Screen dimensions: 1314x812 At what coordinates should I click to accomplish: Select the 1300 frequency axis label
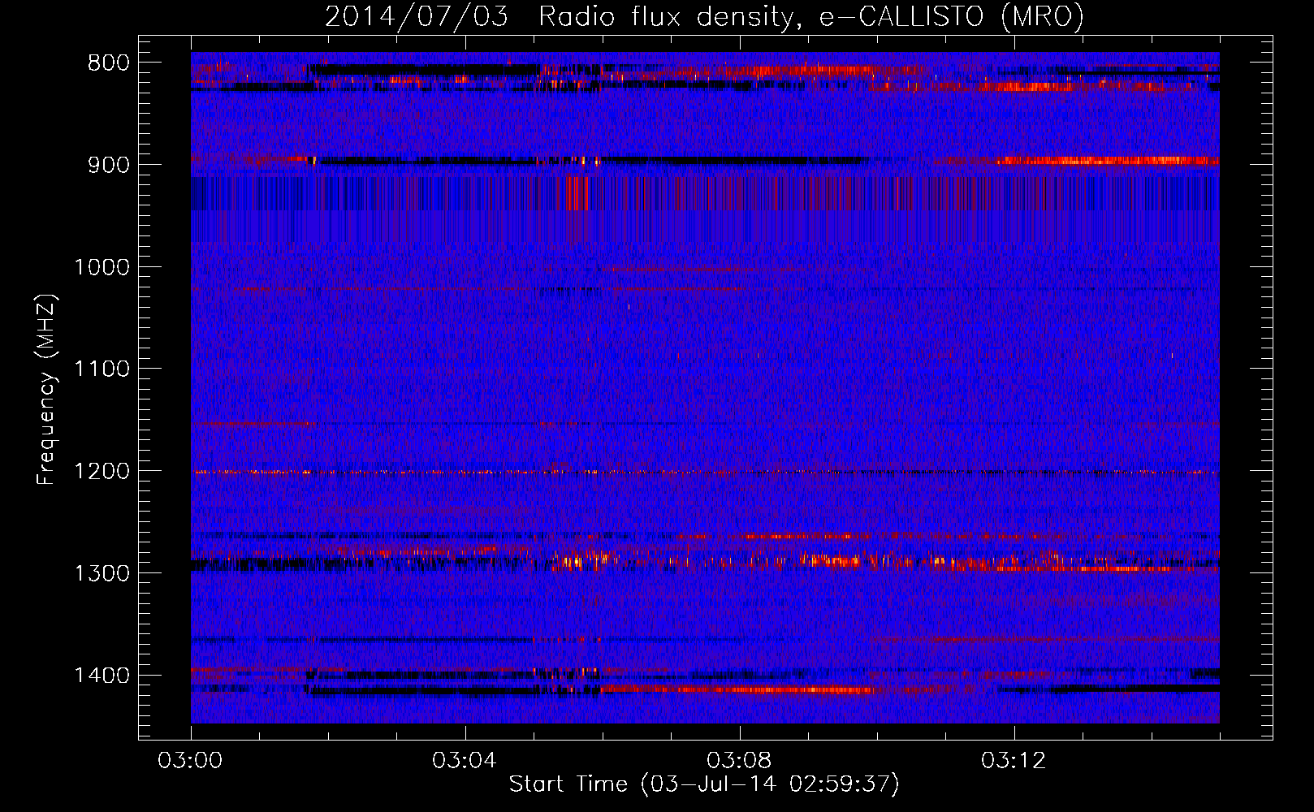[102, 573]
